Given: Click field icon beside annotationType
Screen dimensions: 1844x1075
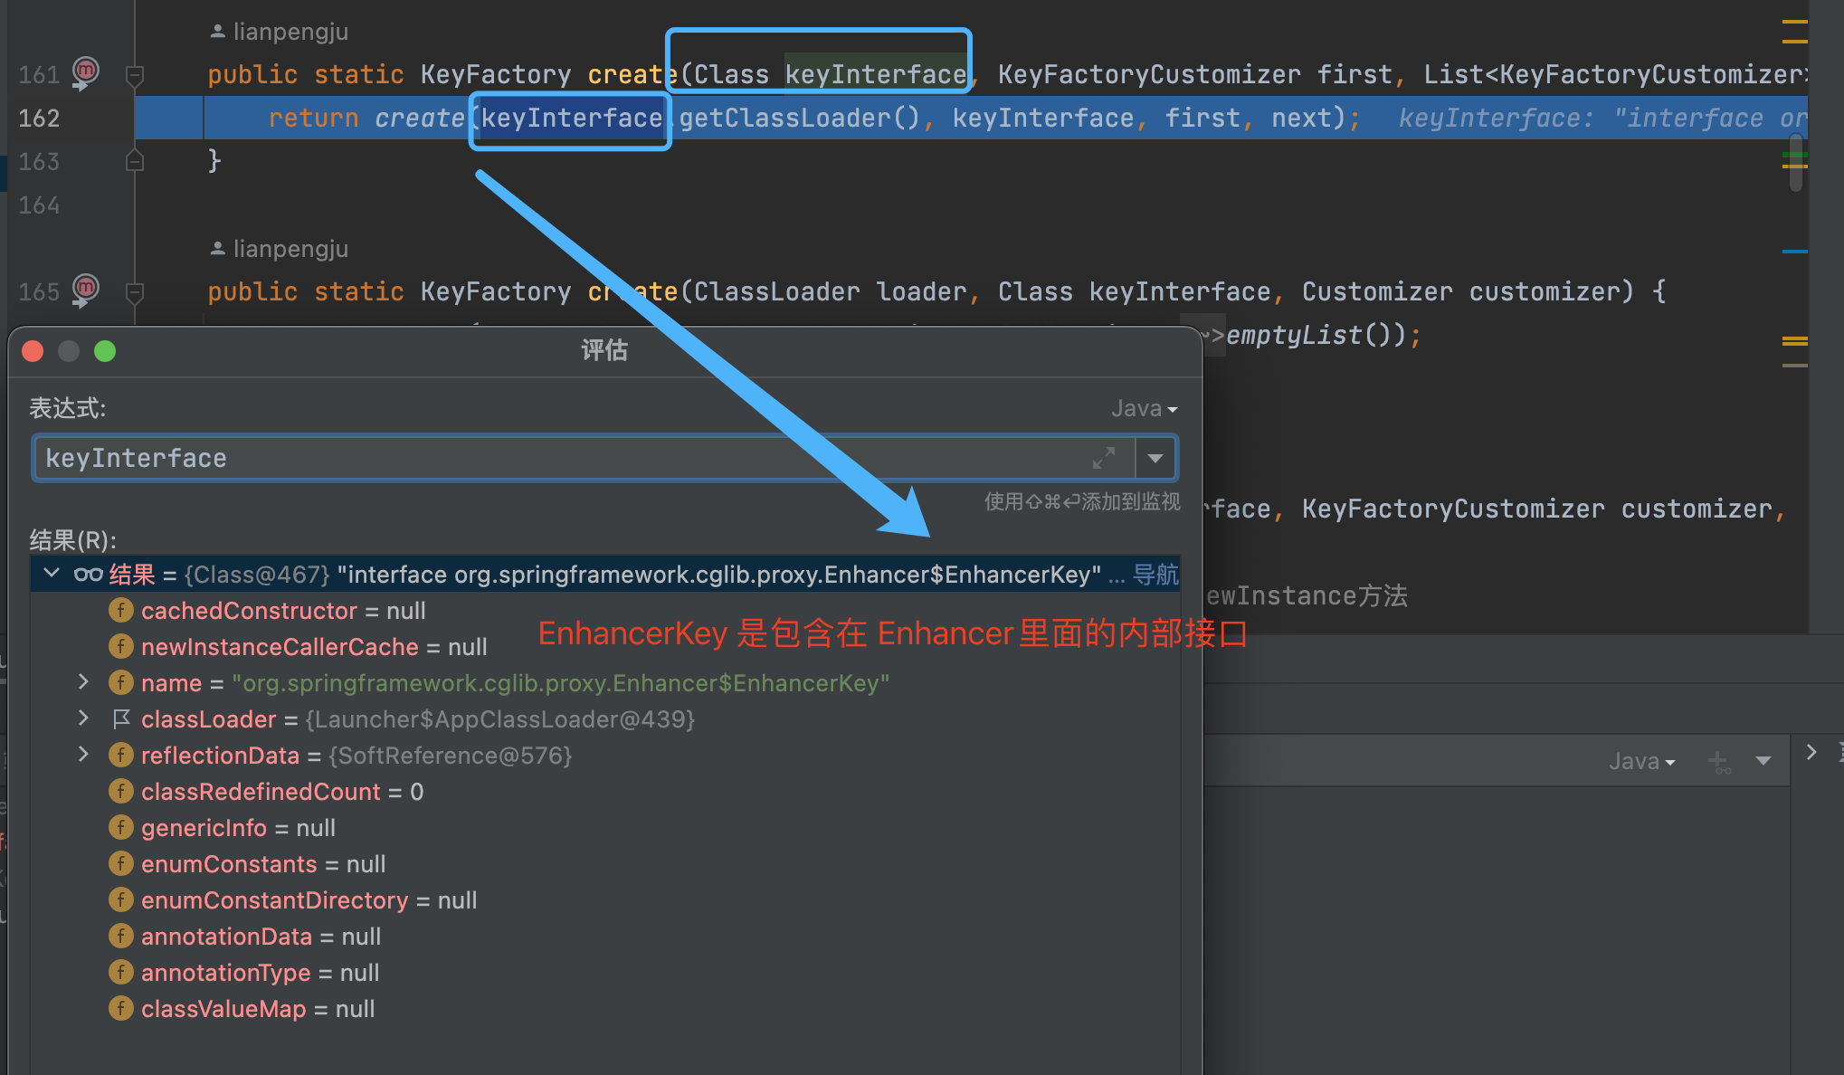Looking at the screenshot, I should 121,972.
